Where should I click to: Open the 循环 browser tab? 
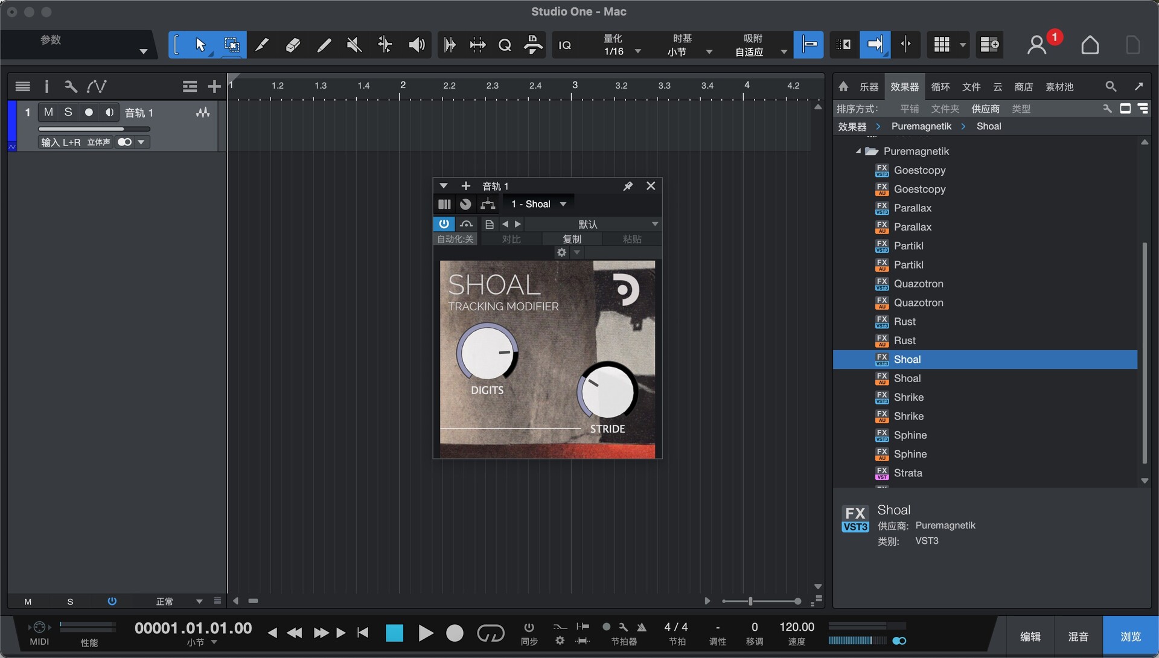click(940, 87)
